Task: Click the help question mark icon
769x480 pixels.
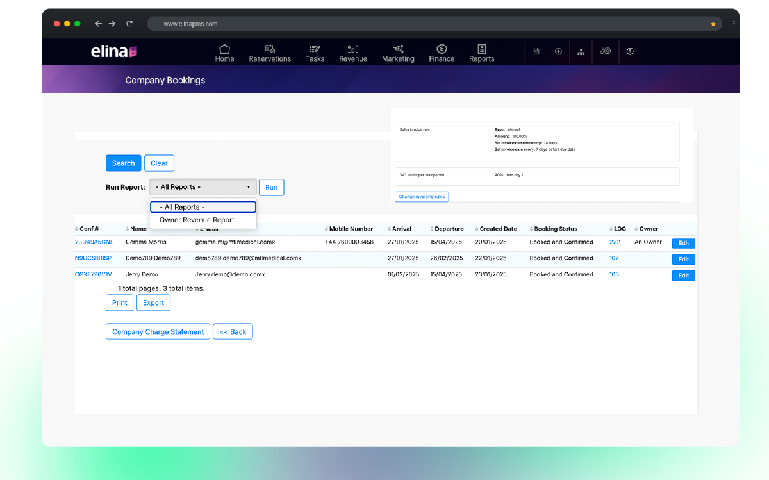Action: 630,52
